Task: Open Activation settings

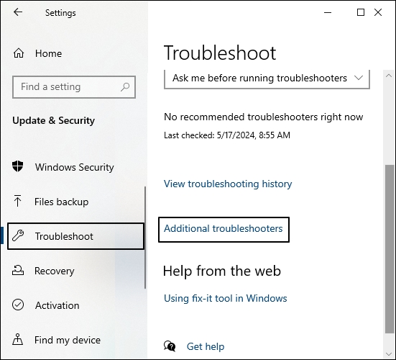Action: (57, 305)
